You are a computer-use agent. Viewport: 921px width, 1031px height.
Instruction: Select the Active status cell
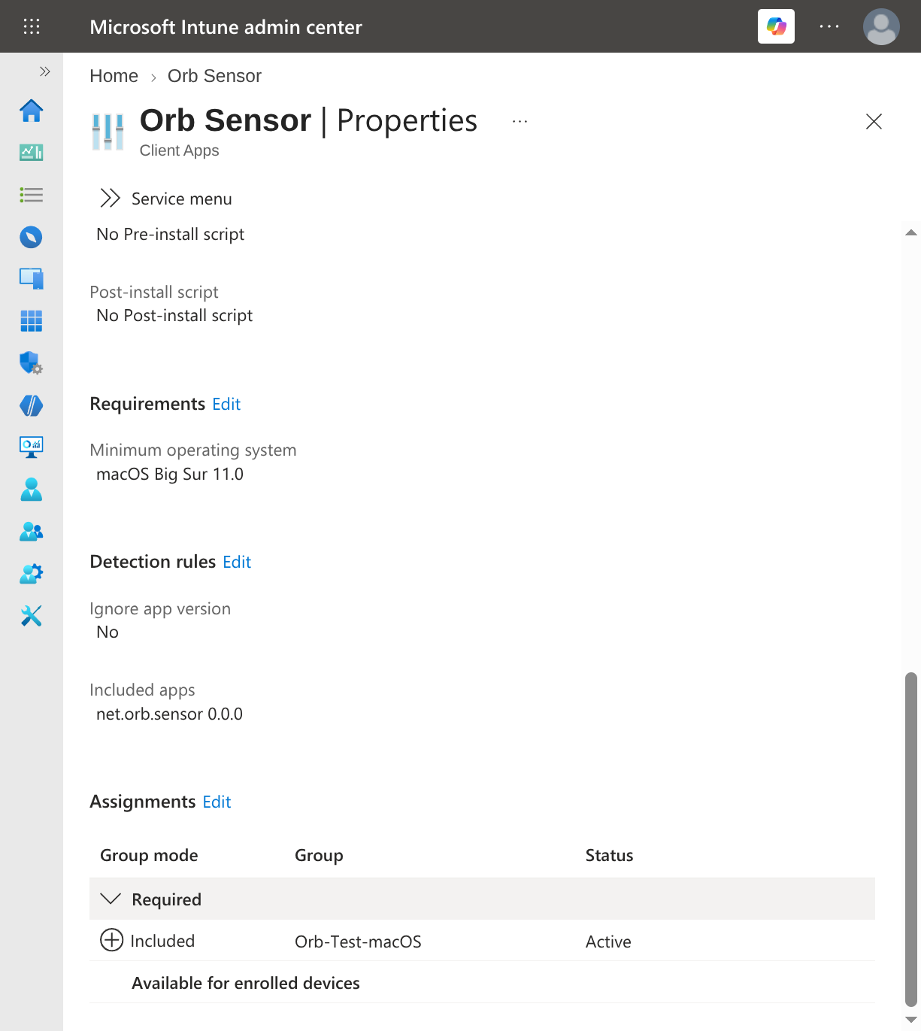tap(608, 942)
